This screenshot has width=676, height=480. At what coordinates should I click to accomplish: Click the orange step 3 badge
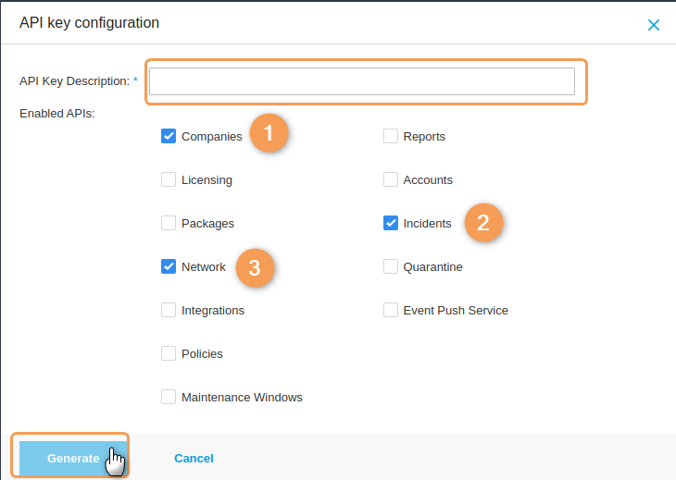pos(256,267)
